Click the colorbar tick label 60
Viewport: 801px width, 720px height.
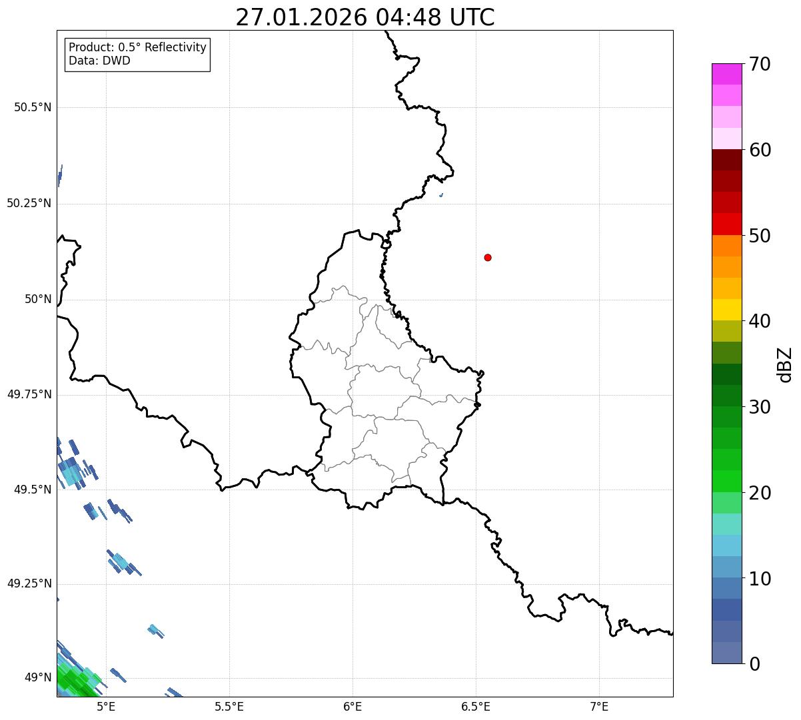click(760, 151)
